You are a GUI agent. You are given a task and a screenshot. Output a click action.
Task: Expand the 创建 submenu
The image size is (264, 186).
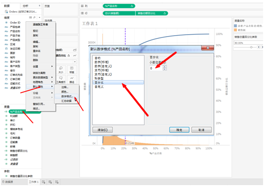click(x=40, y=66)
